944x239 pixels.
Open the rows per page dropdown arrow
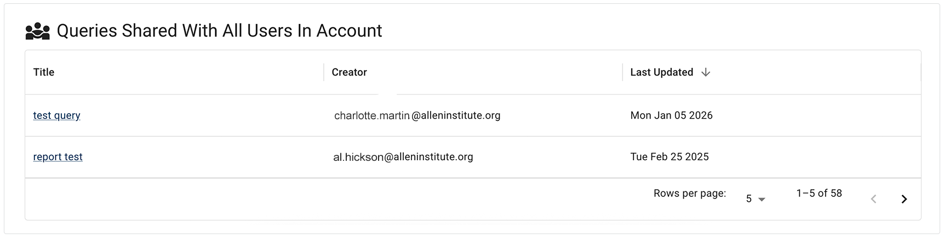[x=762, y=200]
